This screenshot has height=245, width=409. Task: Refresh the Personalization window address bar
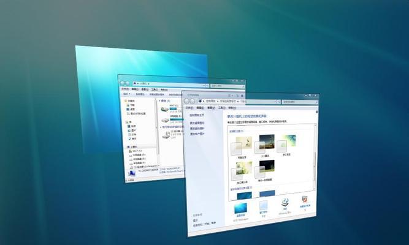pyautogui.click(x=278, y=102)
